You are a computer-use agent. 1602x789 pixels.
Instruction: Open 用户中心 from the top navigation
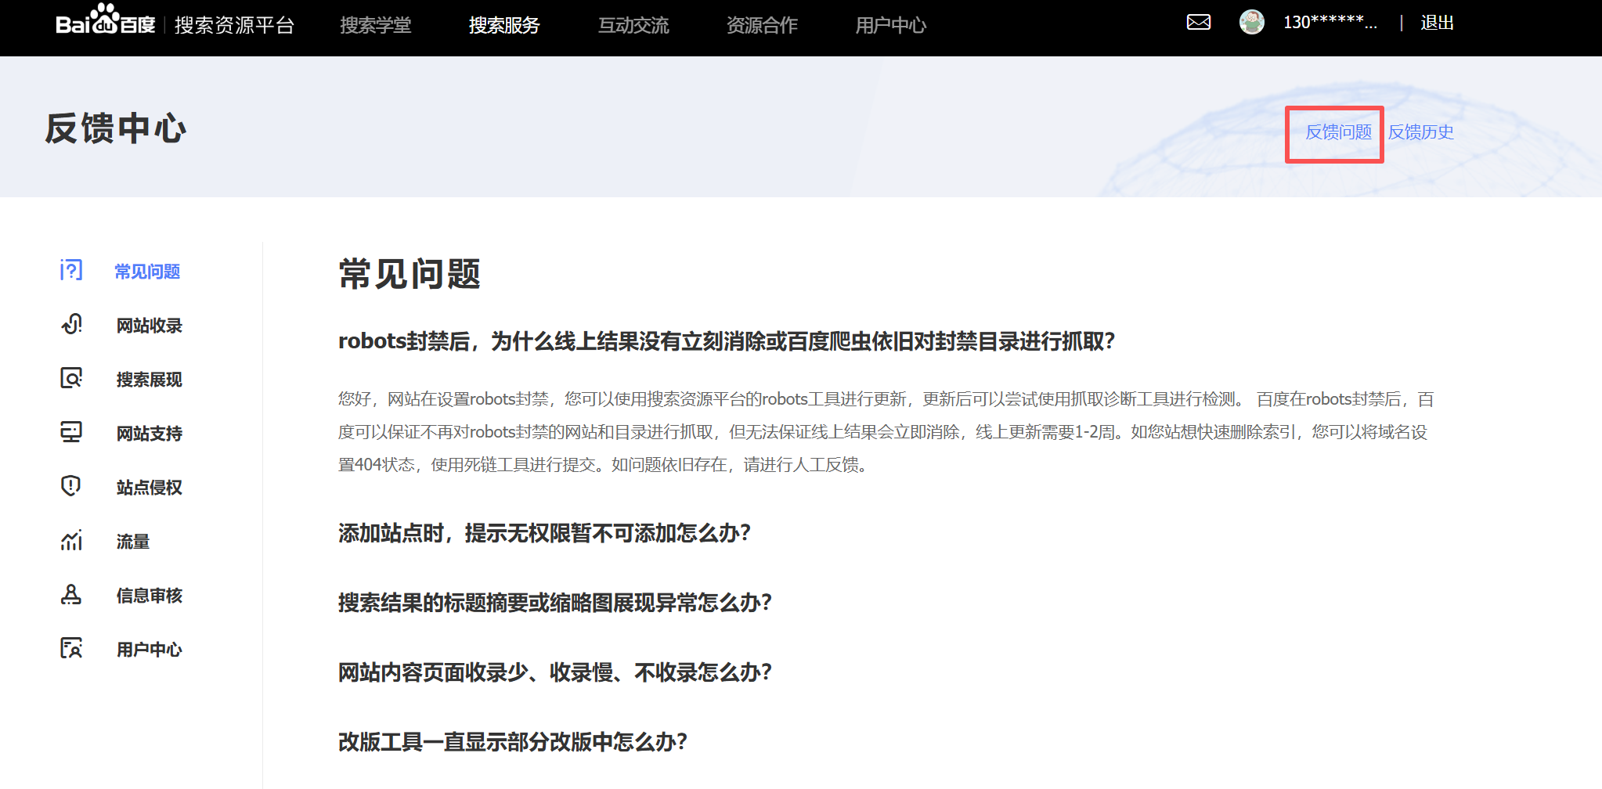(x=892, y=25)
